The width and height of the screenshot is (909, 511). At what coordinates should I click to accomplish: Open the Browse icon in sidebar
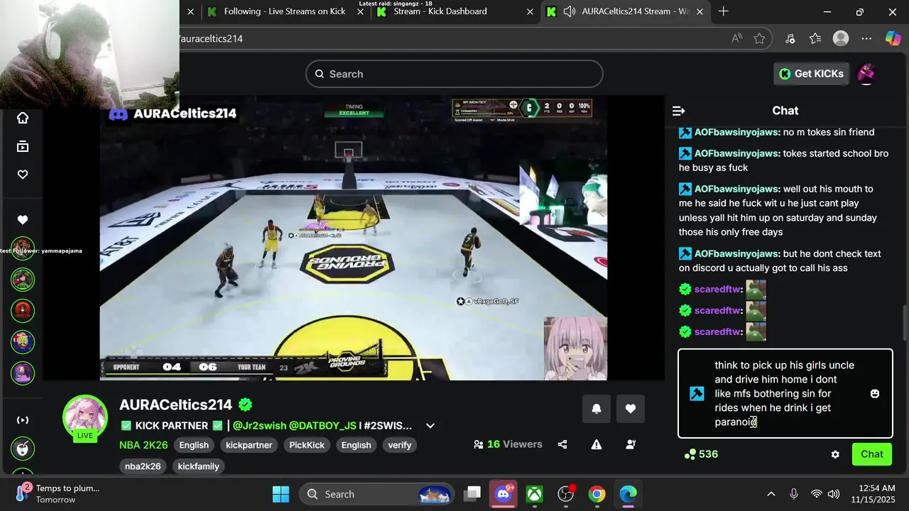[x=23, y=146]
